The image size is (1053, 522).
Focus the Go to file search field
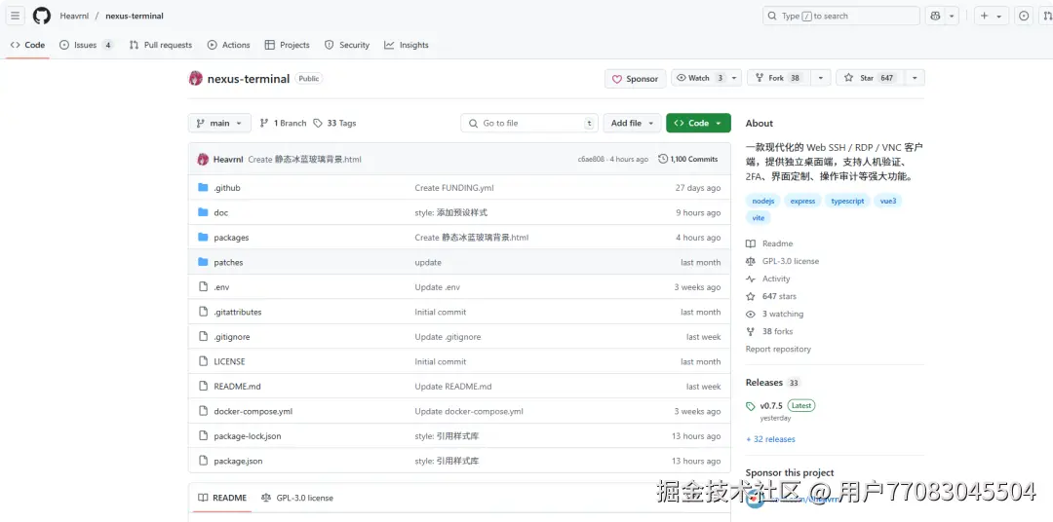(x=529, y=123)
